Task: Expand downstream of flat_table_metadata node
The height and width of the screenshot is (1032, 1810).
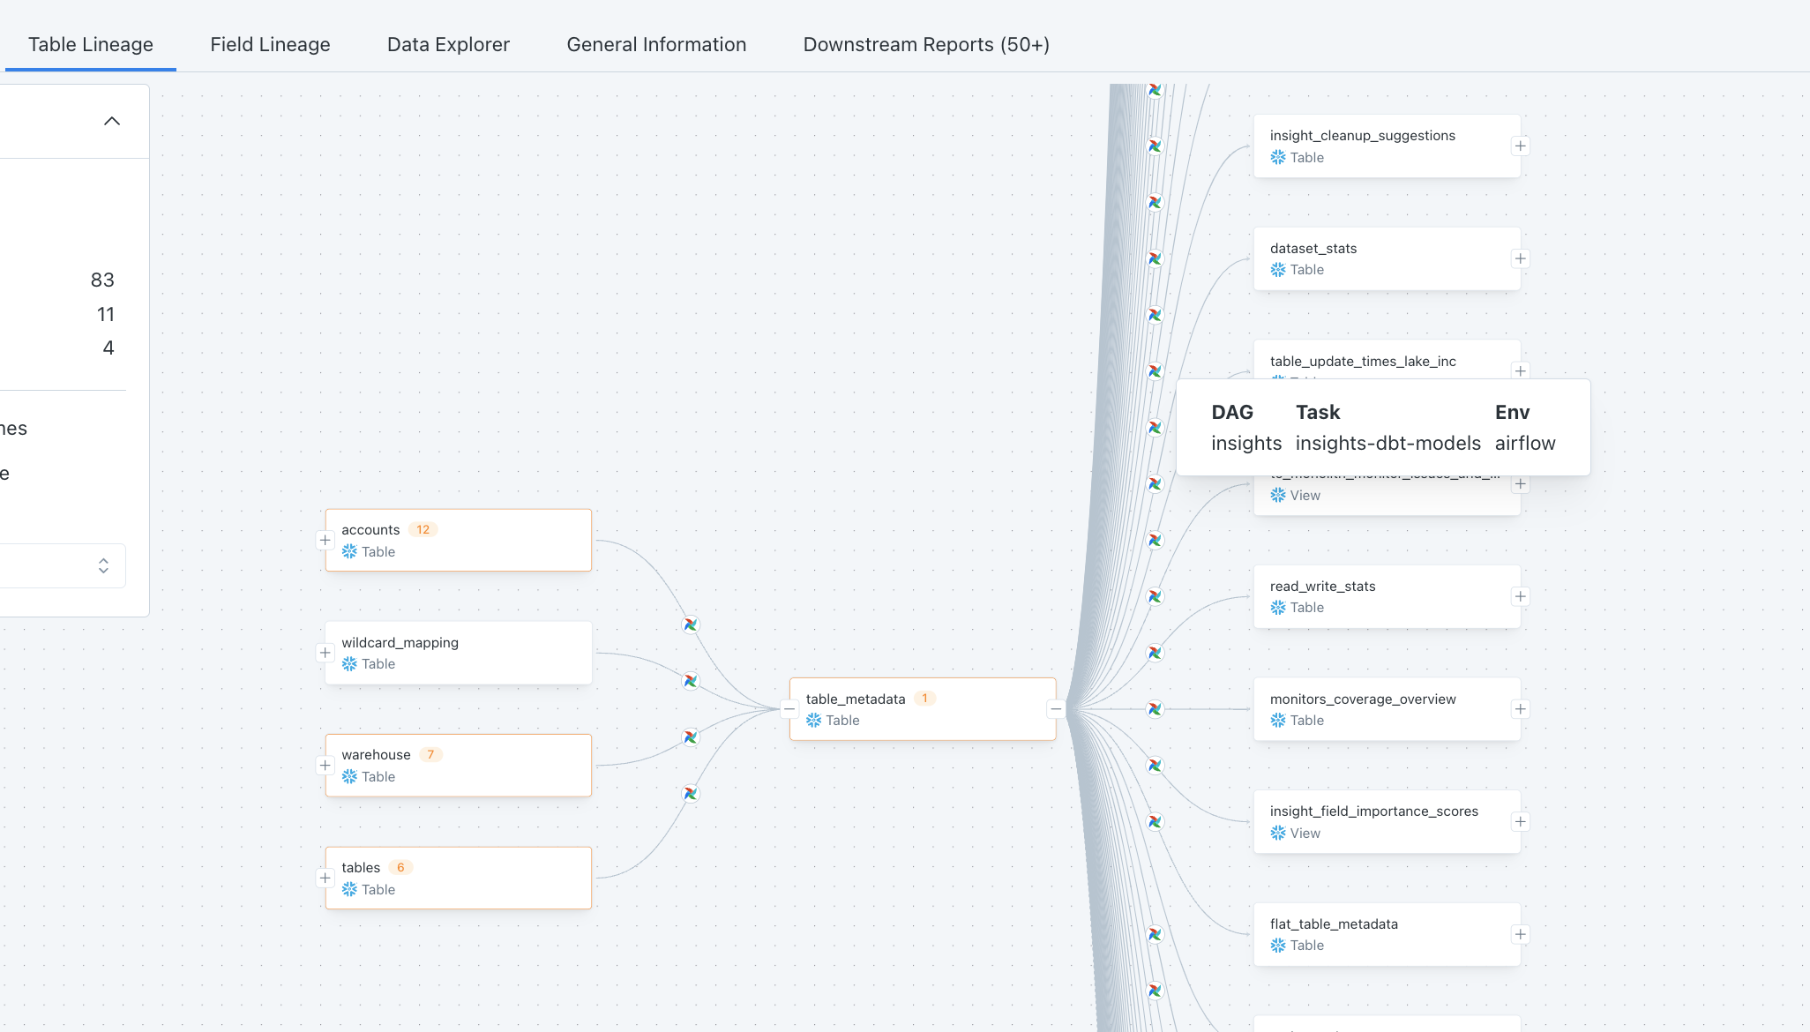Action: pyautogui.click(x=1520, y=934)
